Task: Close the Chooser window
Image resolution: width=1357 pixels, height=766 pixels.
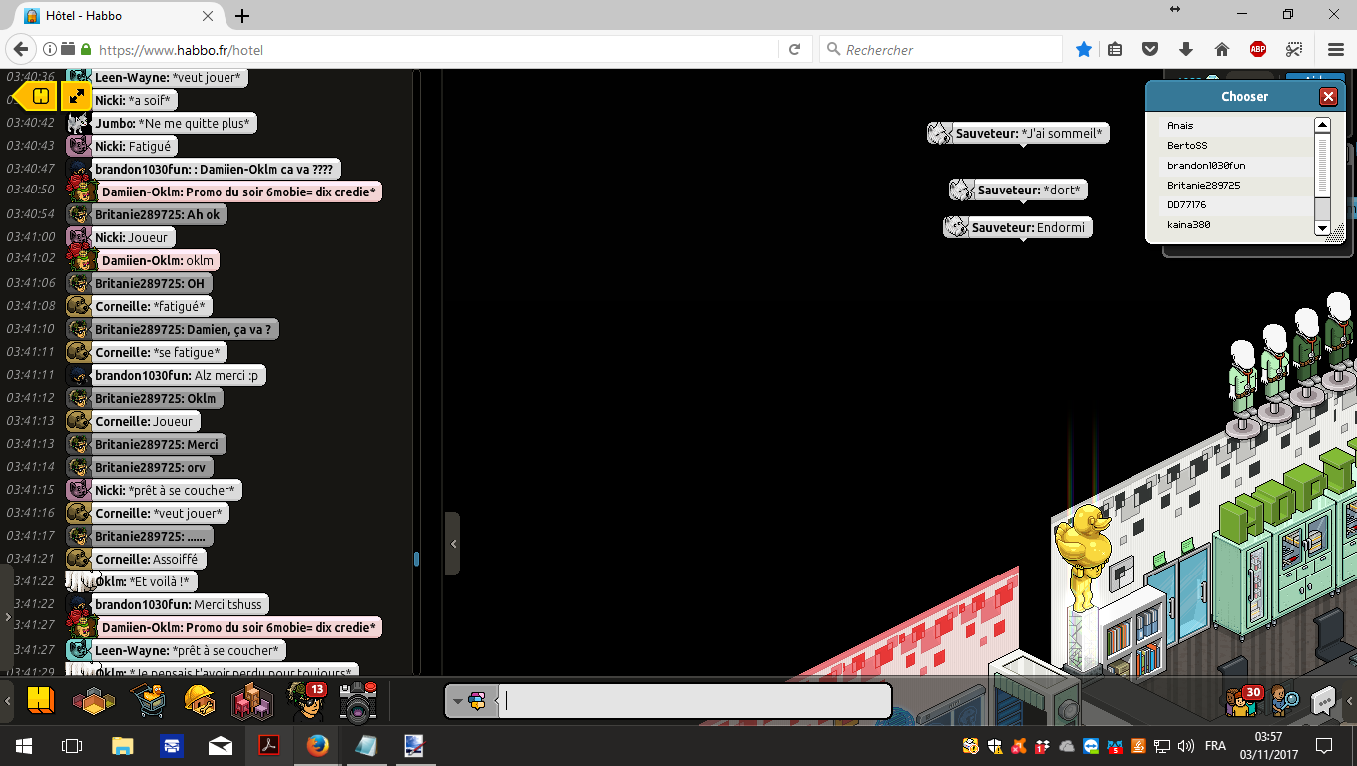Action: coord(1328,97)
